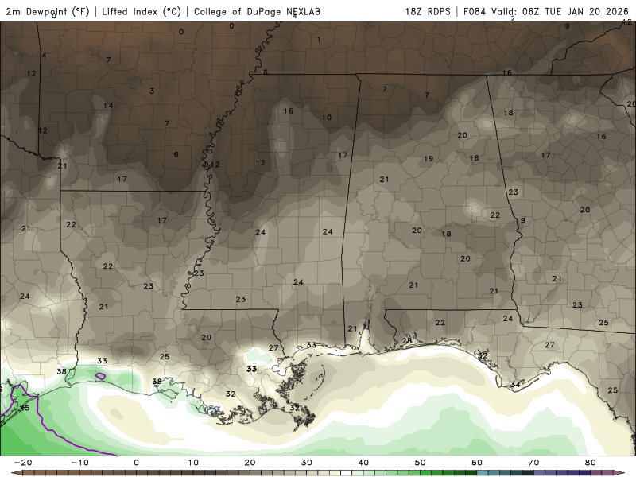Click the "18Z RDPS" model run label
Image resolution: width=636 pixels, height=477 pixels.
(x=428, y=11)
